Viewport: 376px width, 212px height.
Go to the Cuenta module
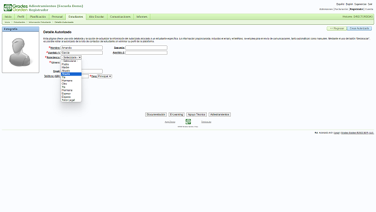tap(369, 9)
